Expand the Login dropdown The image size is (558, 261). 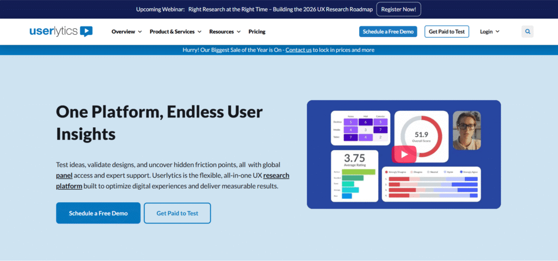click(x=489, y=32)
